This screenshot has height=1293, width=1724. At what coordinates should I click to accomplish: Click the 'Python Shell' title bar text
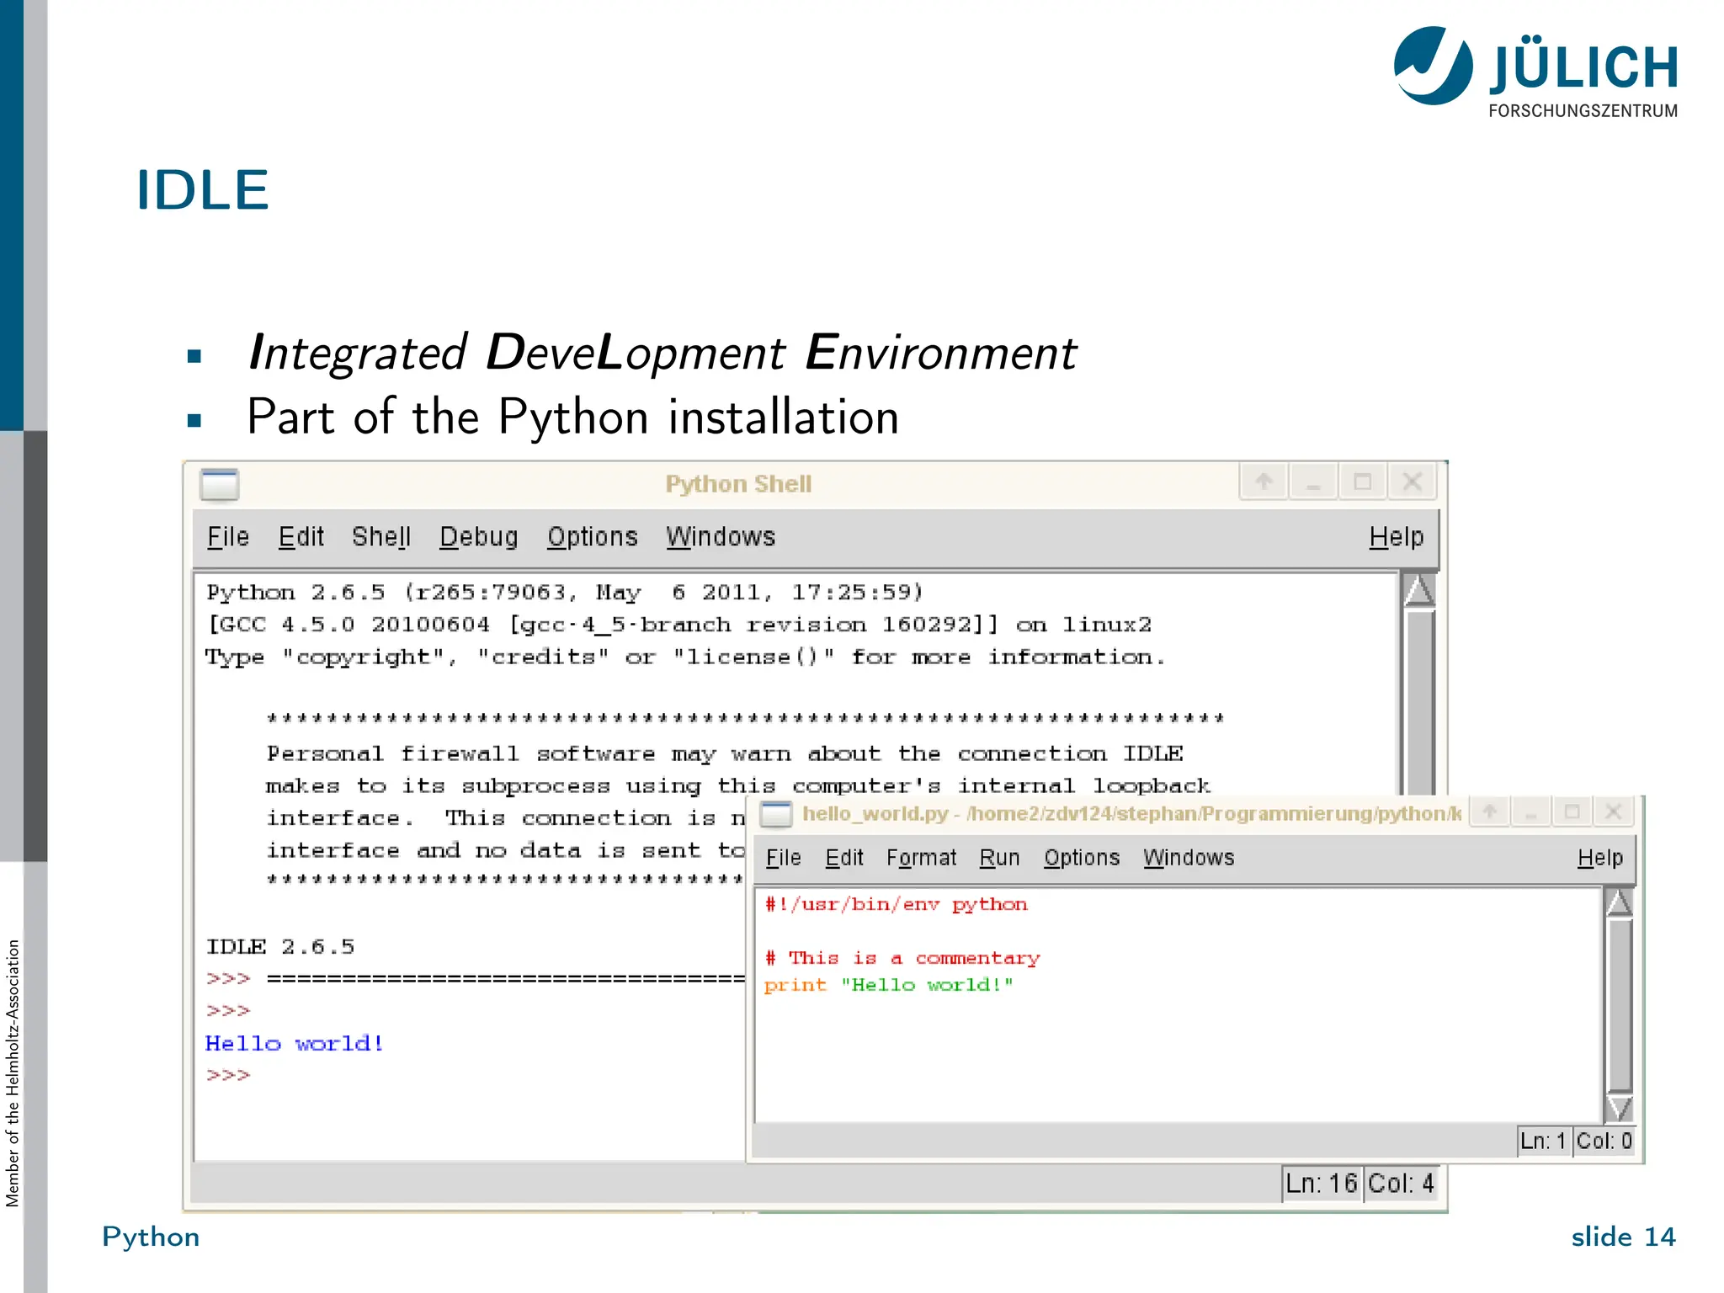(738, 484)
